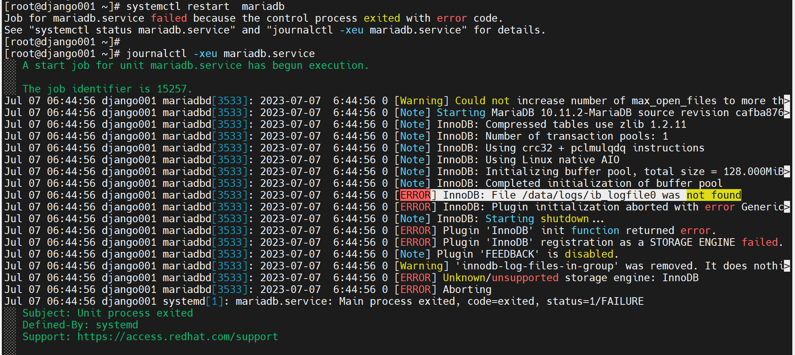Click the /data/logs/ib_logfile0 file path
Screen dimensions: 795x355
(589, 195)
